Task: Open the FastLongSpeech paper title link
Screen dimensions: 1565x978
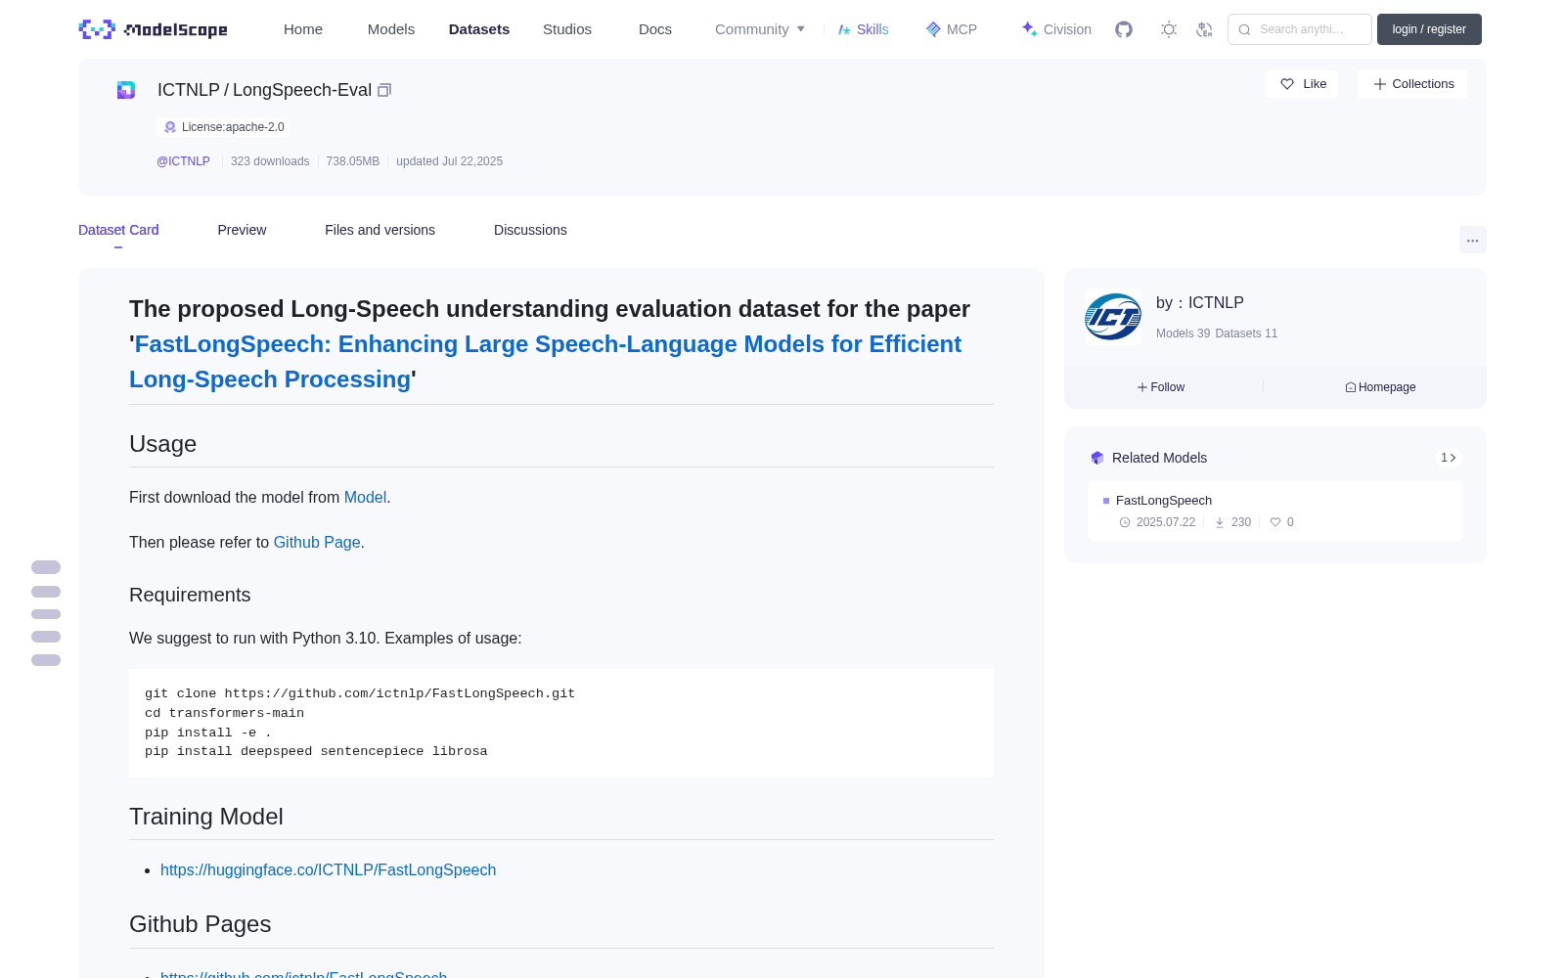Action: pos(545,362)
